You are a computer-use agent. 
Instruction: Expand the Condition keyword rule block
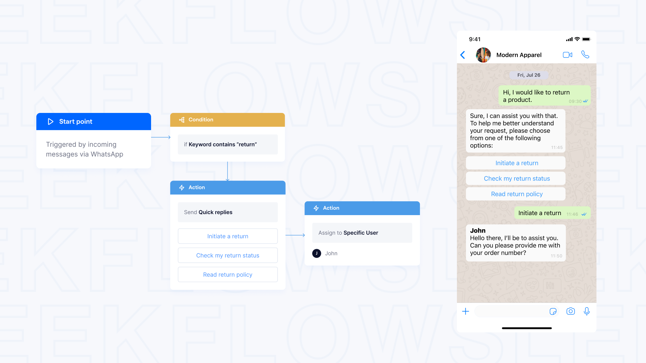pyautogui.click(x=227, y=145)
